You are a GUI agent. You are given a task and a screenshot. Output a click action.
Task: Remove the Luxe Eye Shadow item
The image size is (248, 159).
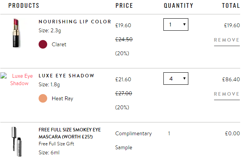coord(227,94)
